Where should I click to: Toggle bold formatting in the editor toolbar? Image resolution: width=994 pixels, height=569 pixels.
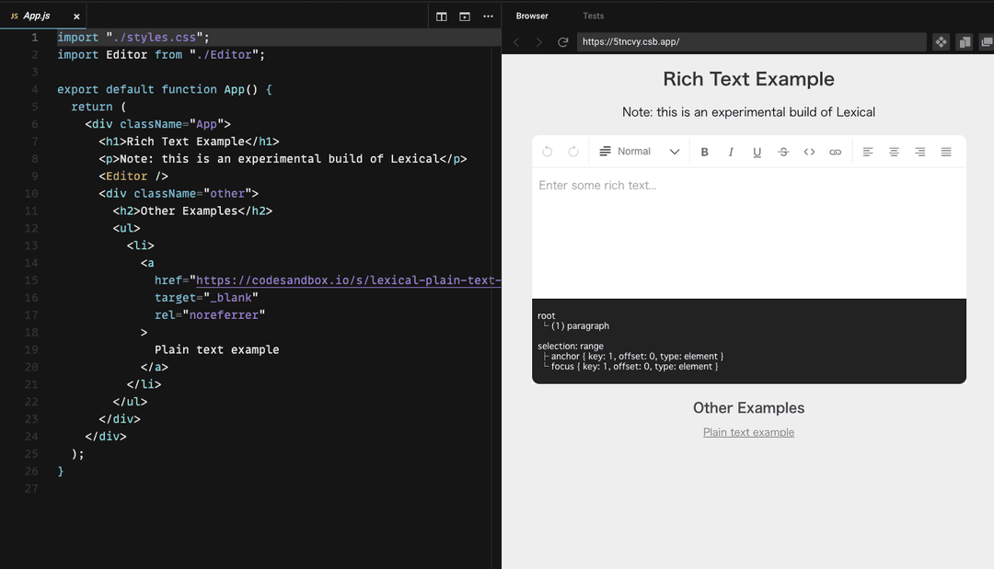pyautogui.click(x=705, y=152)
